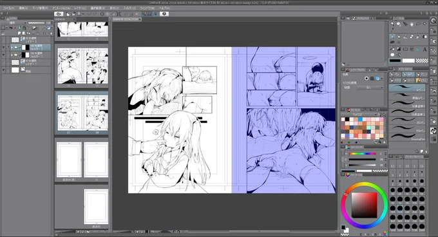Open the dropdown arrow beside the layer color effect

click(x=382, y=79)
